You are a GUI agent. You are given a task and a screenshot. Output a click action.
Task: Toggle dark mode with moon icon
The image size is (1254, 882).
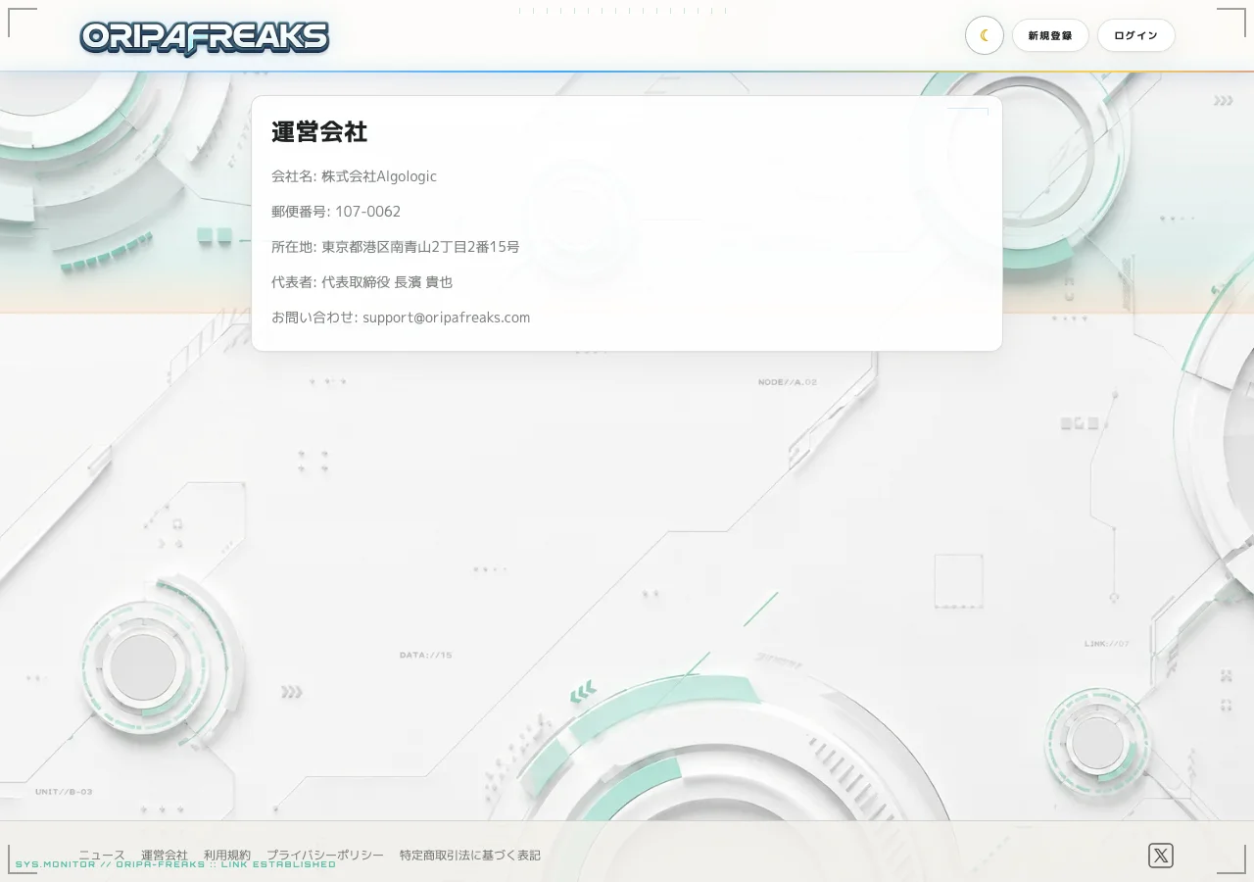tap(985, 35)
